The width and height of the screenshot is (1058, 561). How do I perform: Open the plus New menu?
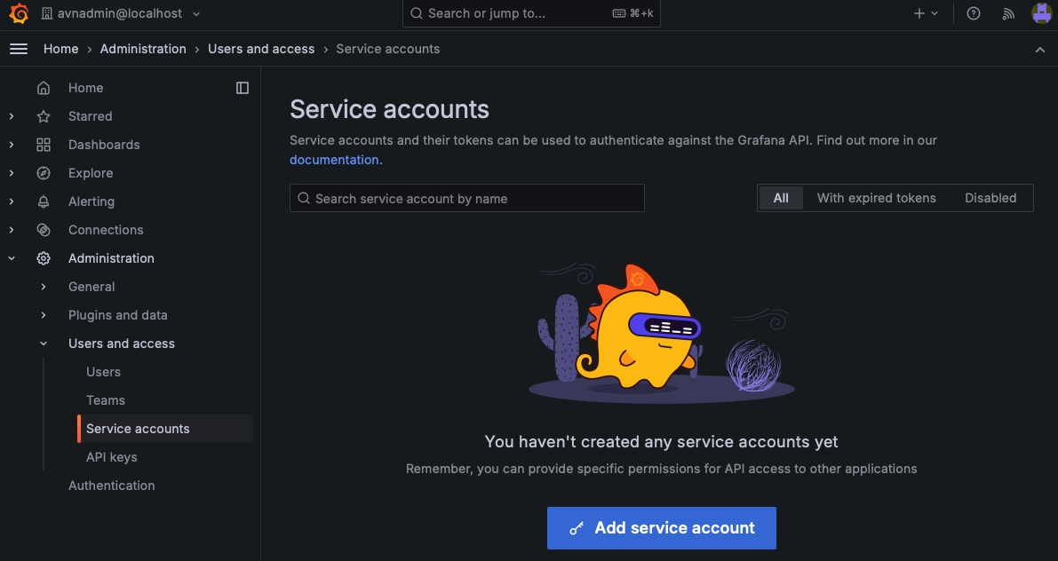(x=926, y=13)
